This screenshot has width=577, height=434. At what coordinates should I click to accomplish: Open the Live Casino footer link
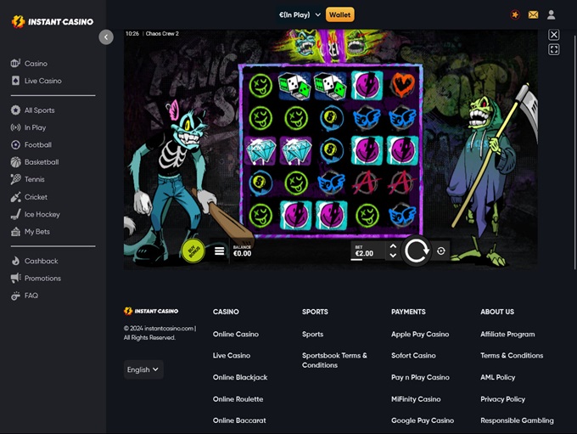tap(232, 356)
